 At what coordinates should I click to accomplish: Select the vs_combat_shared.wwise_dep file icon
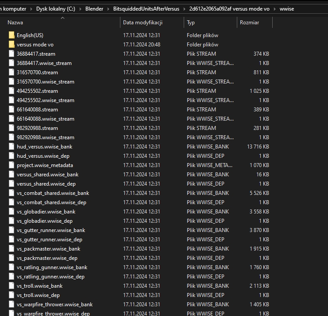pyautogui.click(x=12, y=202)
